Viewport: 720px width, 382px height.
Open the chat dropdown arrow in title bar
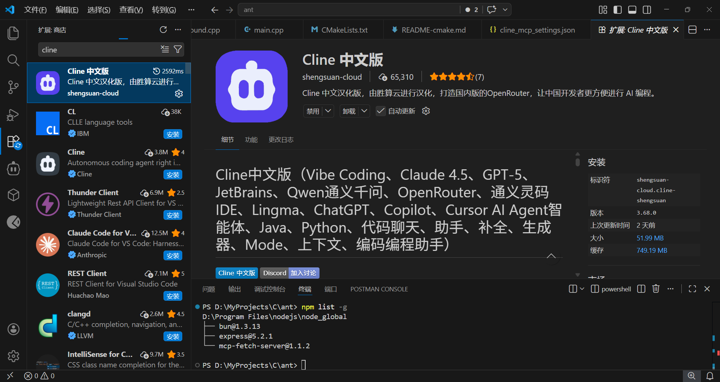[505, 10]
